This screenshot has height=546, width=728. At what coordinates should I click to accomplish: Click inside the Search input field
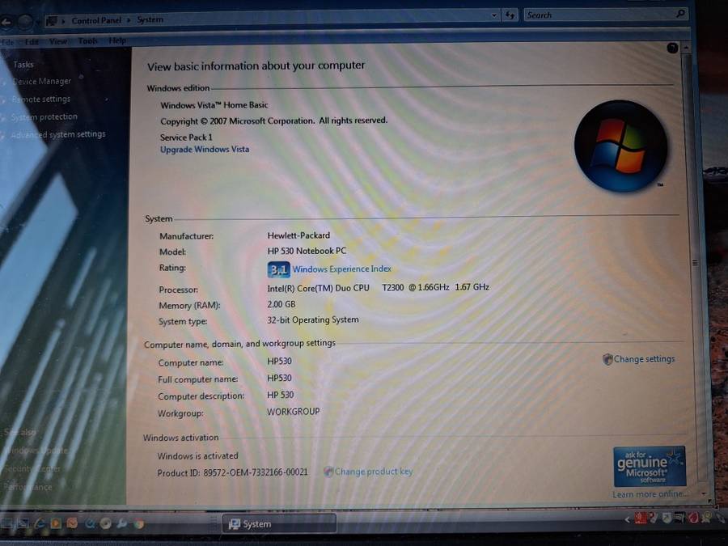coord(599,15)
